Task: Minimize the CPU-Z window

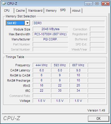Action: coord(89,4)
